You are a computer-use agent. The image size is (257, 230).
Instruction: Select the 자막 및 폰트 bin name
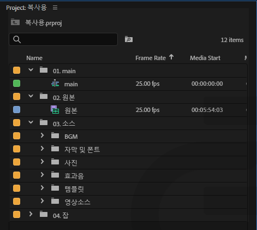point(82,150)
